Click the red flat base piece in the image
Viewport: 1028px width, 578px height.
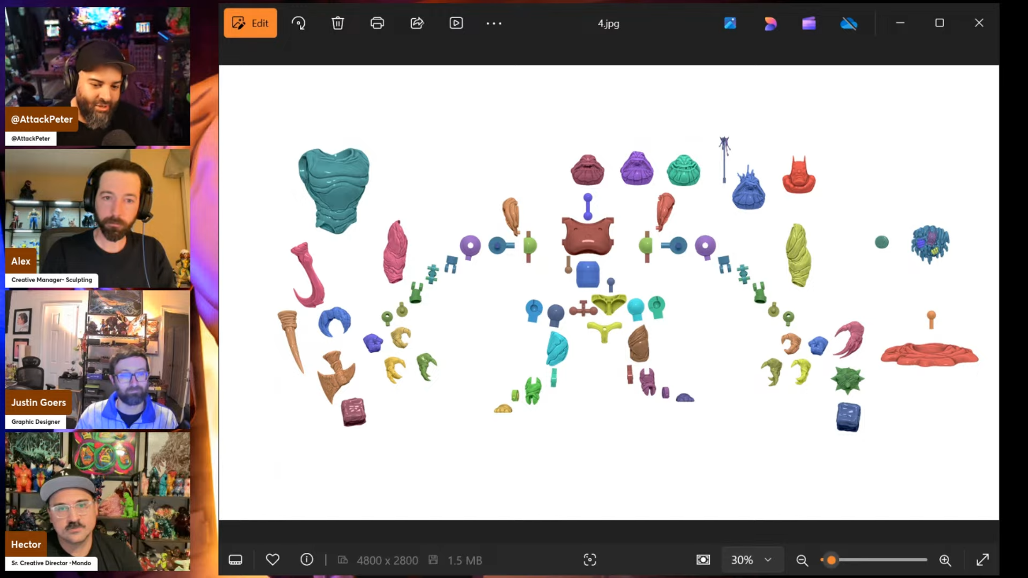pyautogui.click(x=929, y=354)
